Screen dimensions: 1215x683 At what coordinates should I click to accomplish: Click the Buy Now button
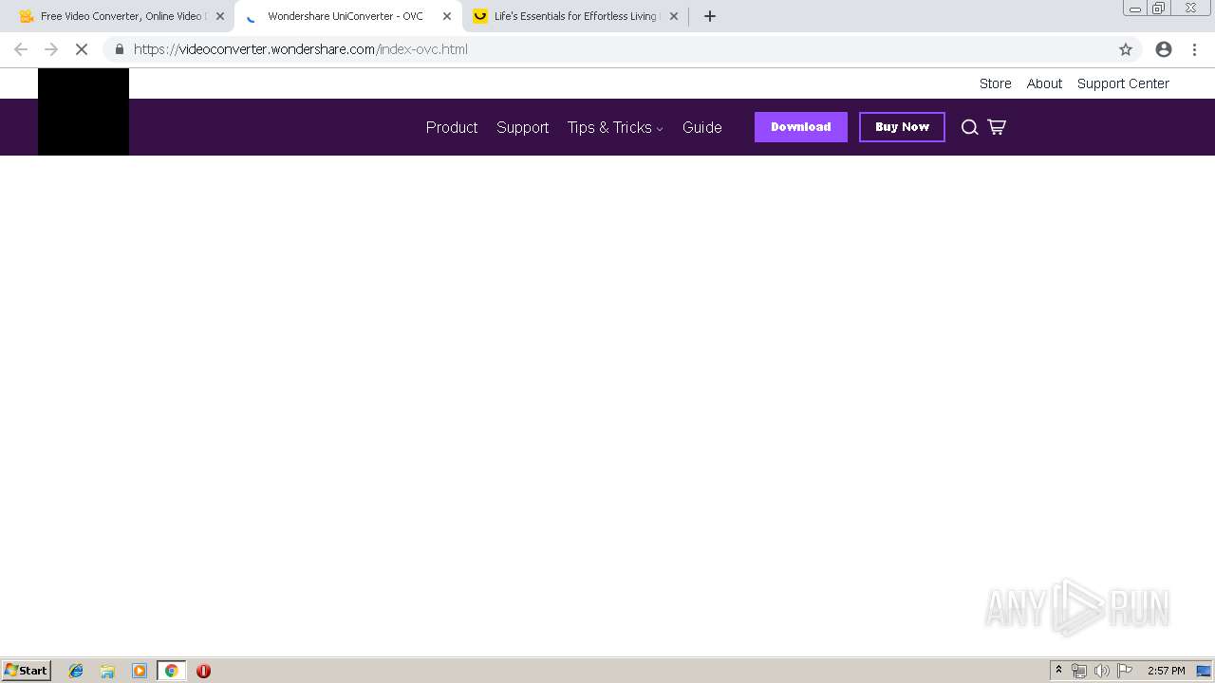(902, 127)
